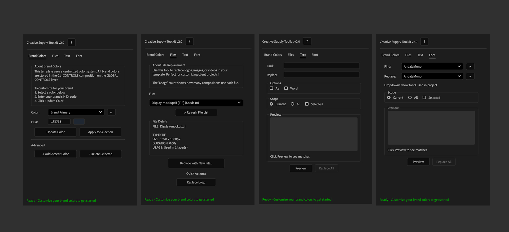The image size is (509, 232).
Task: Refresh the Find font dropdown
Action: tap(470, 66)
